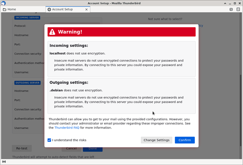Image resolution: width=243 pixels, height=165 pixels.
Task: Click the Cancel button behind the dialog
Action: [71, 149]
